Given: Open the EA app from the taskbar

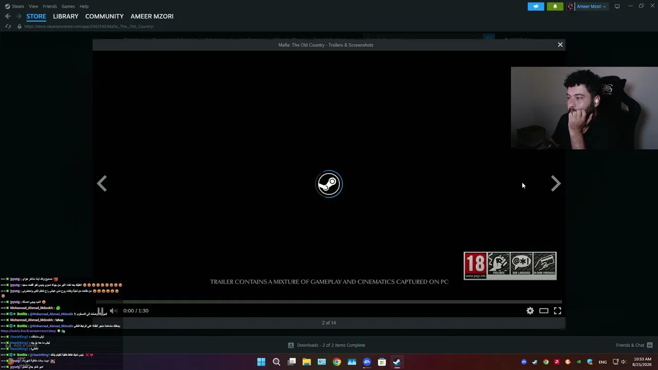Looking at the screenshot, I should 367,362.
